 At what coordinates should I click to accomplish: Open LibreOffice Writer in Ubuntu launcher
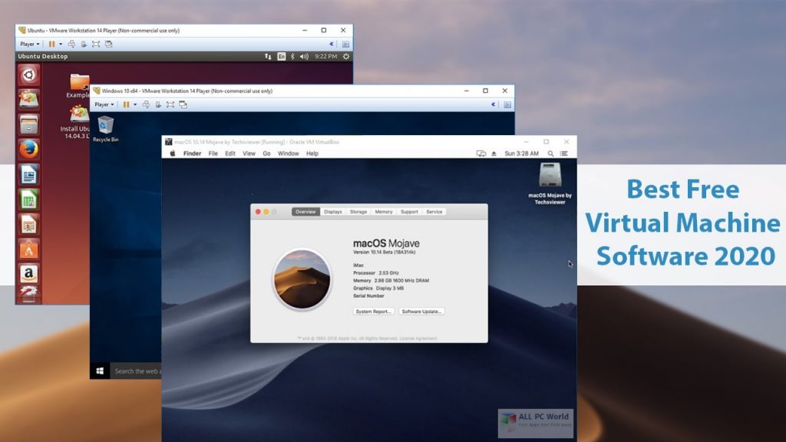(28, 175)
